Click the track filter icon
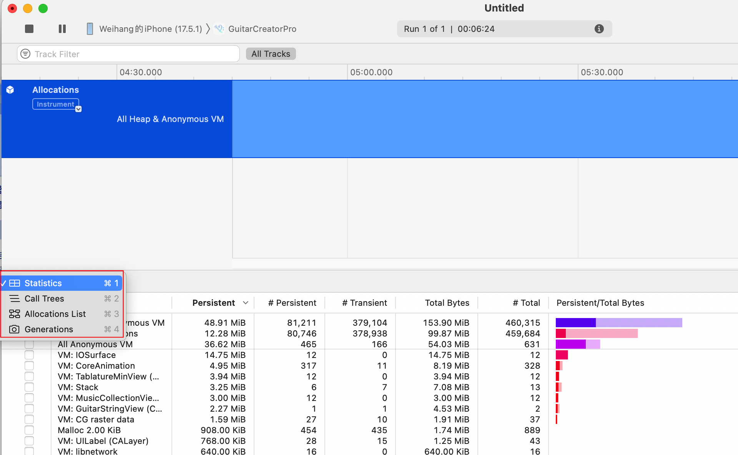Screen dimensions: 738x455 tap(25, 54)
